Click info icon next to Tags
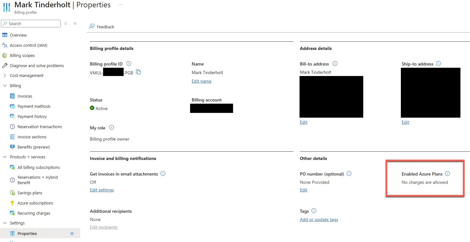Viewport: 470px width, 242px height. point(314,211)
